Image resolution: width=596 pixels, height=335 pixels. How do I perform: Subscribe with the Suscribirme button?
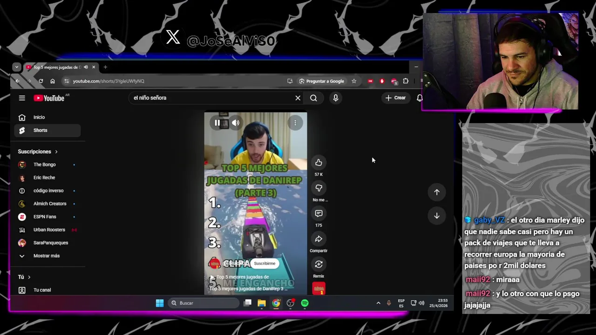click(264, 263)
